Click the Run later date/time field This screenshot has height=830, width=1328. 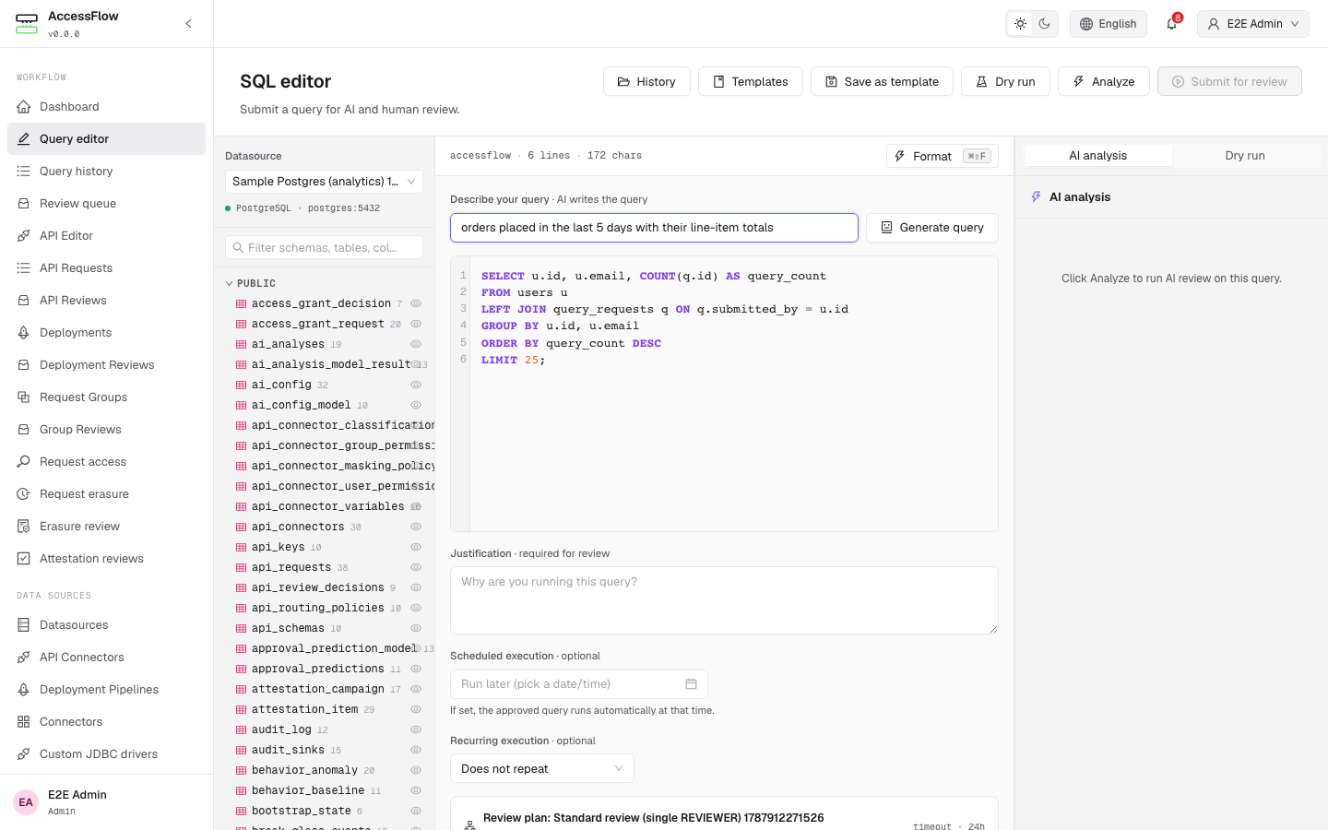click(578, 684)
